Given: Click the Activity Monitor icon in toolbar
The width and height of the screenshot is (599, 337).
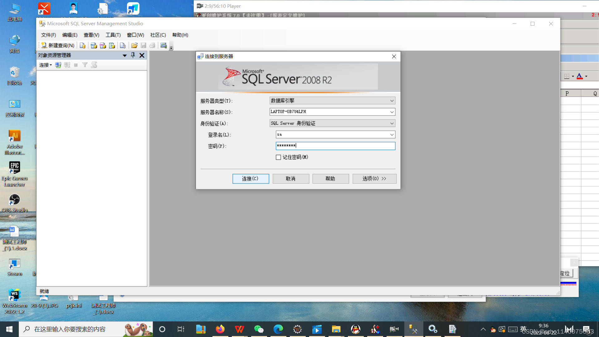Looking at the screenshot, I should 163,46.
